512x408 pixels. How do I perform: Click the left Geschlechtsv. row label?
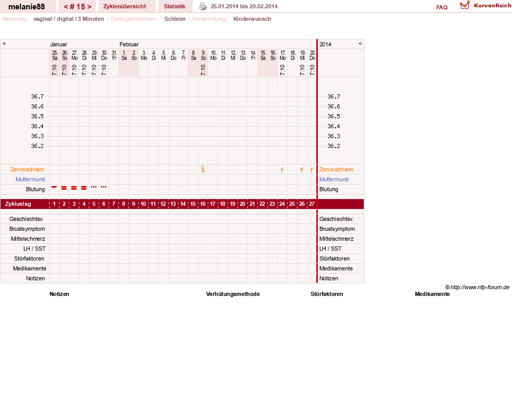click(x=27, y=219)
